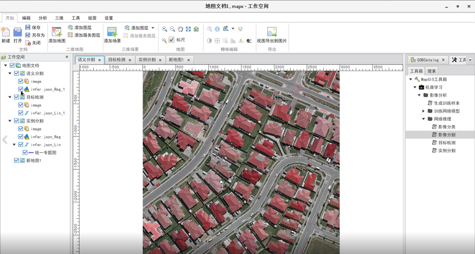
Task: Select the zoom in magnifier tool
Action: point(164,29)
